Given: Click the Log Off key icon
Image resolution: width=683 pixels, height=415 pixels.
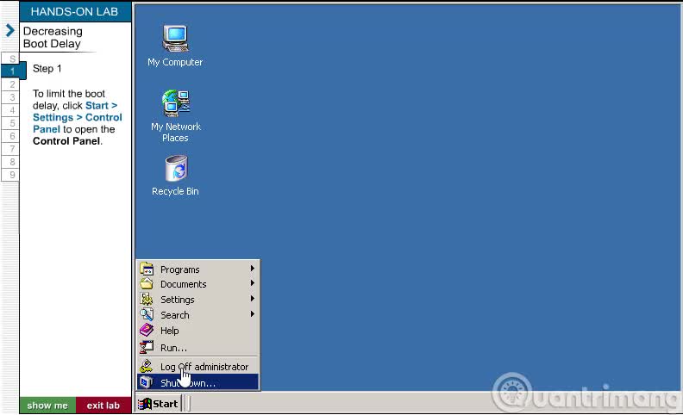Looking at the screenshot, I should click(147, 366).
